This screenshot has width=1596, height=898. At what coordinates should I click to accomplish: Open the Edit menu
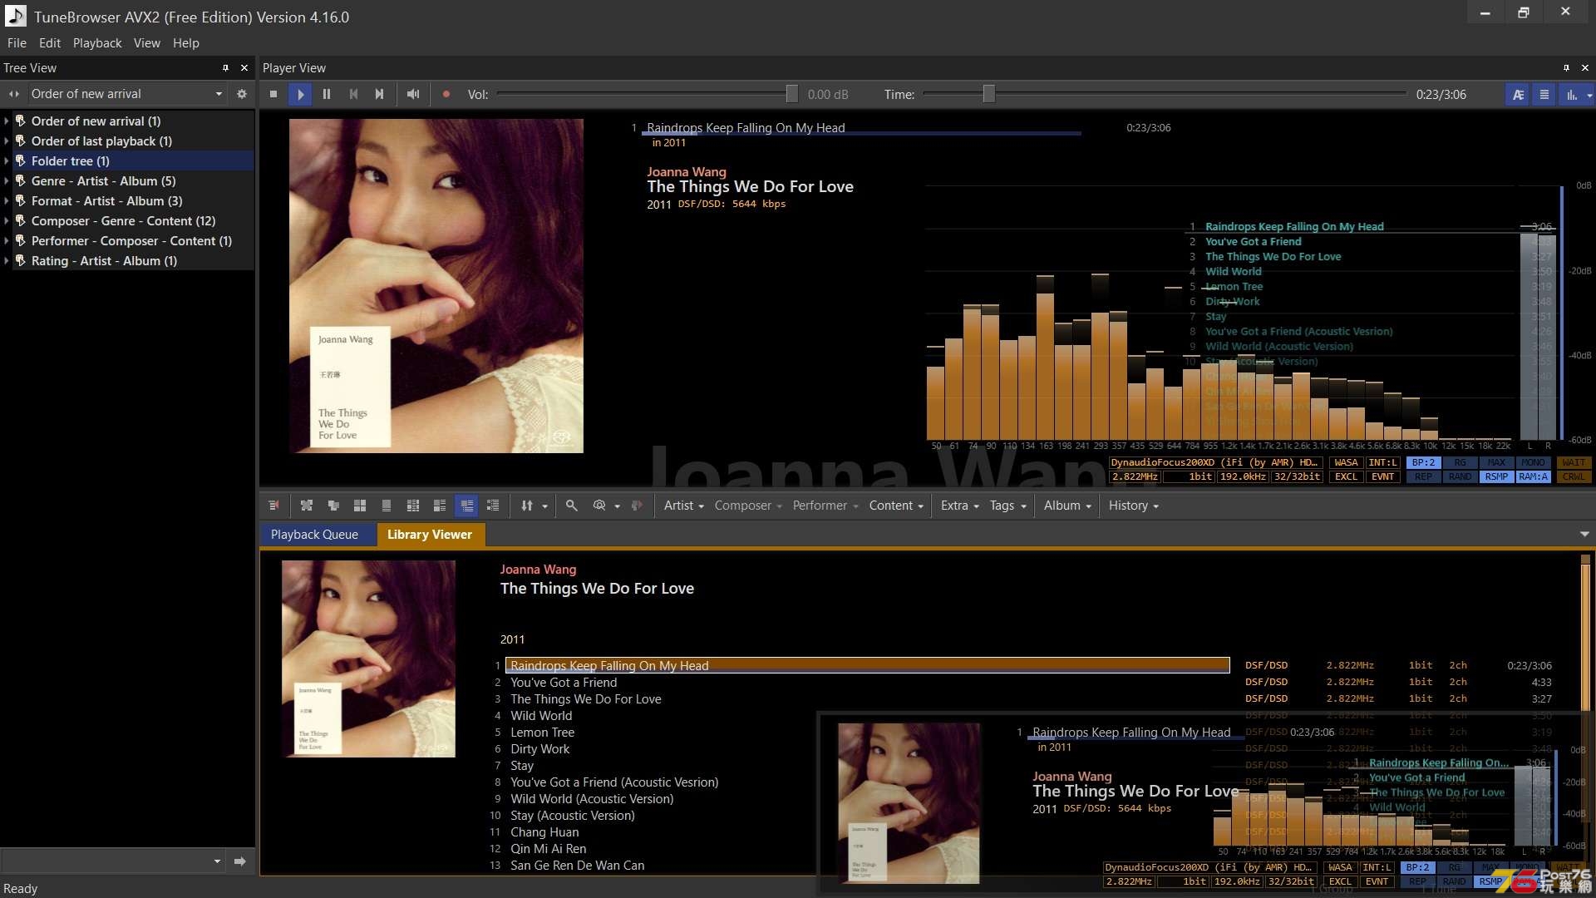click(50, 43)
